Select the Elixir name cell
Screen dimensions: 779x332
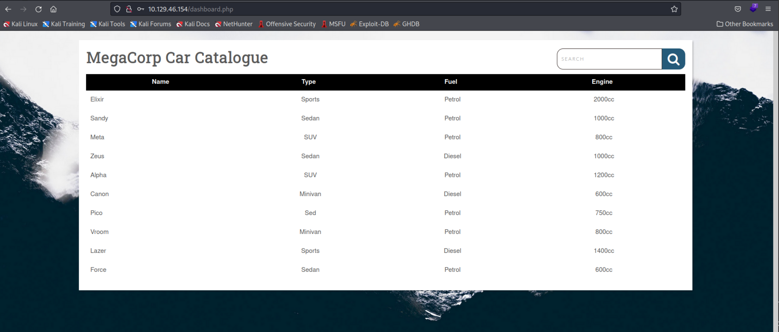pos(97,99)
